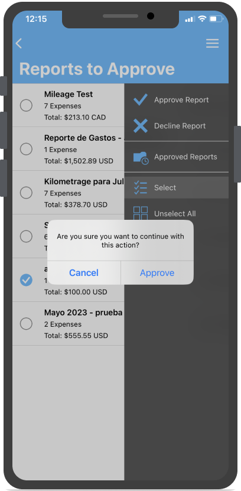Click the Approved Reports folder icon
The width and height of the screenshot is (241, 491).
pyautogui.click(x=141, y=158)
